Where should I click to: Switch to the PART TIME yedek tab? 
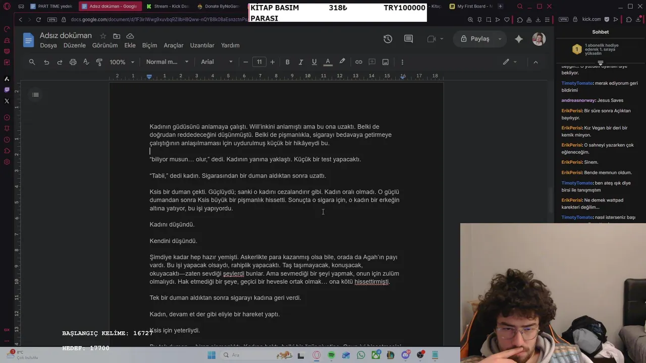click(51, 6)
